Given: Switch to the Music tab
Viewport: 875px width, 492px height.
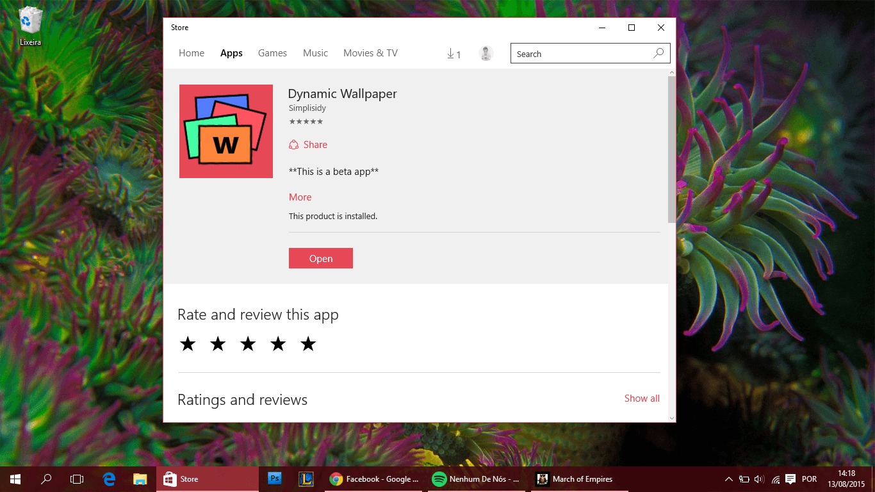Looking at the screenshot, I should tap(315, 53).
